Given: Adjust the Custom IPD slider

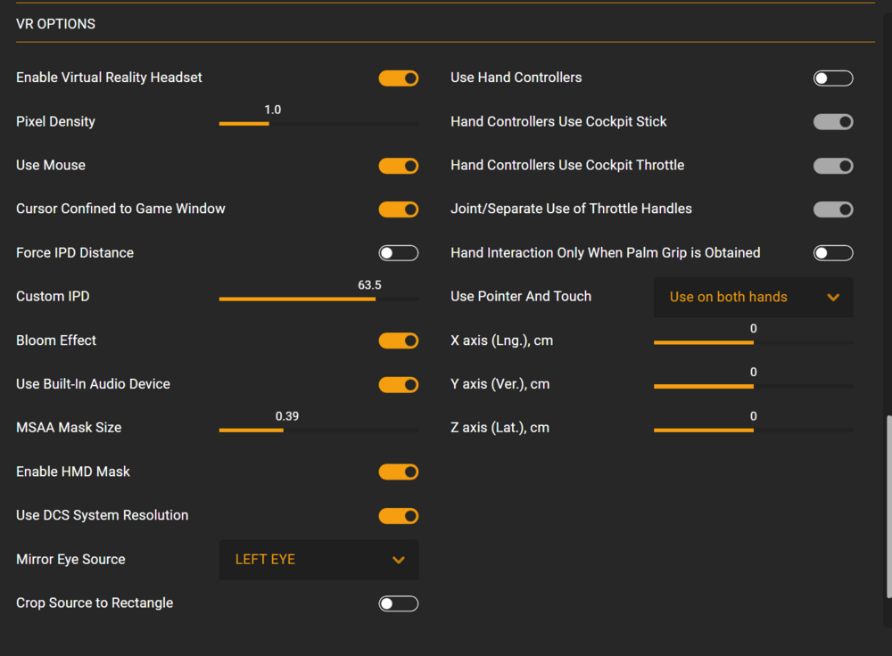Looking at the screenshot, I should coord(318,299).
